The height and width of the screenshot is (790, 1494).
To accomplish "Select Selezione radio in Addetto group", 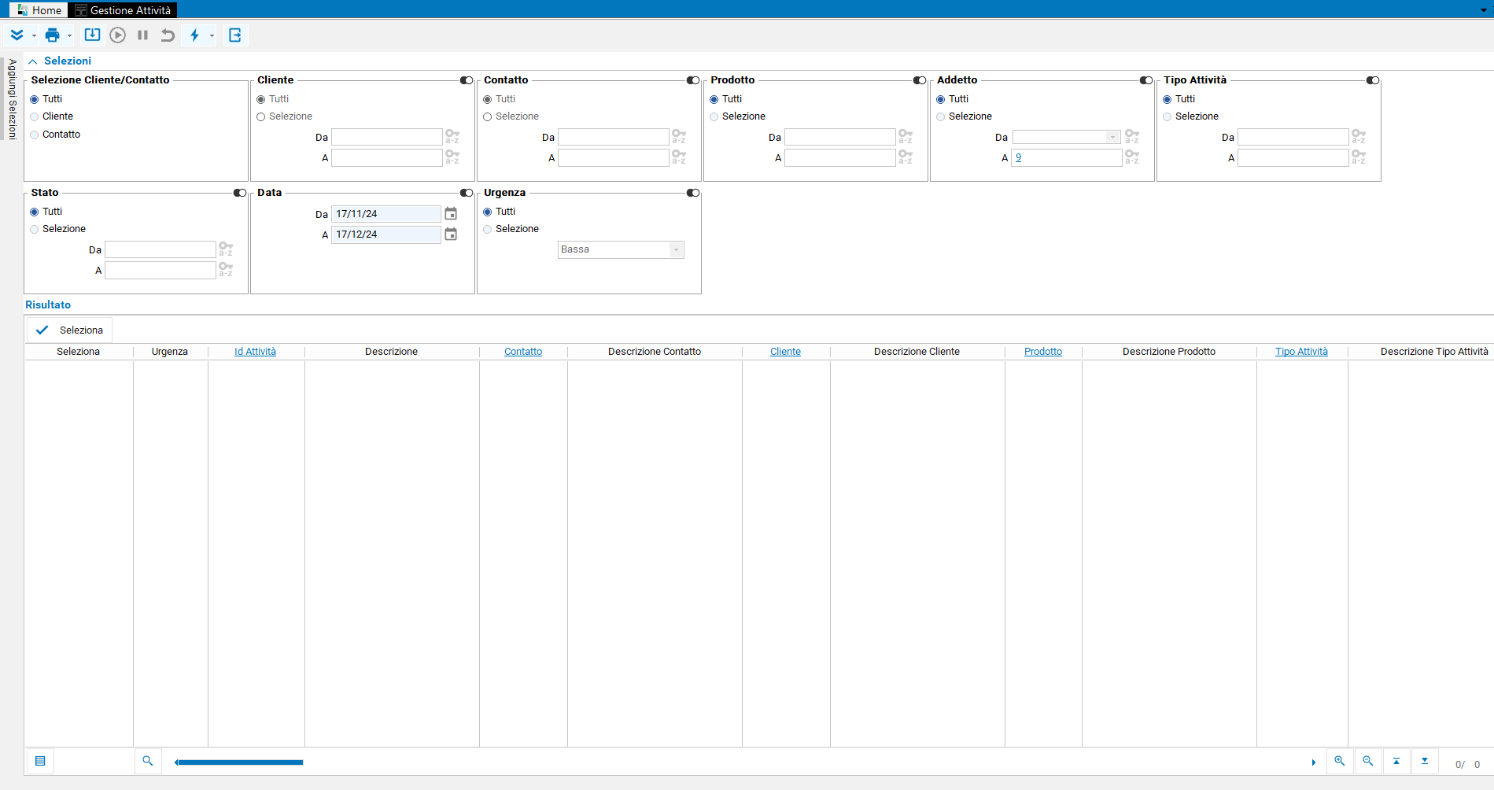I will (x=940, y=116).
